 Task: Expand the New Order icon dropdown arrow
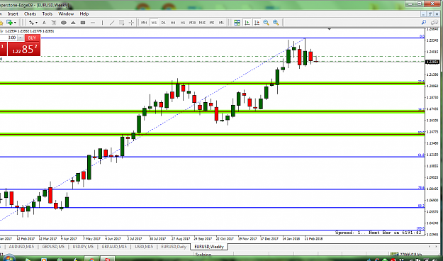pos(15,23)
